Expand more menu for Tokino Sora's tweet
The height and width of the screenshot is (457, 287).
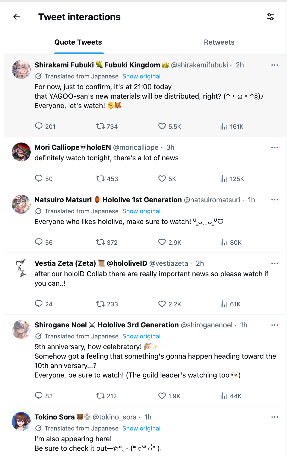coord(274,417)
